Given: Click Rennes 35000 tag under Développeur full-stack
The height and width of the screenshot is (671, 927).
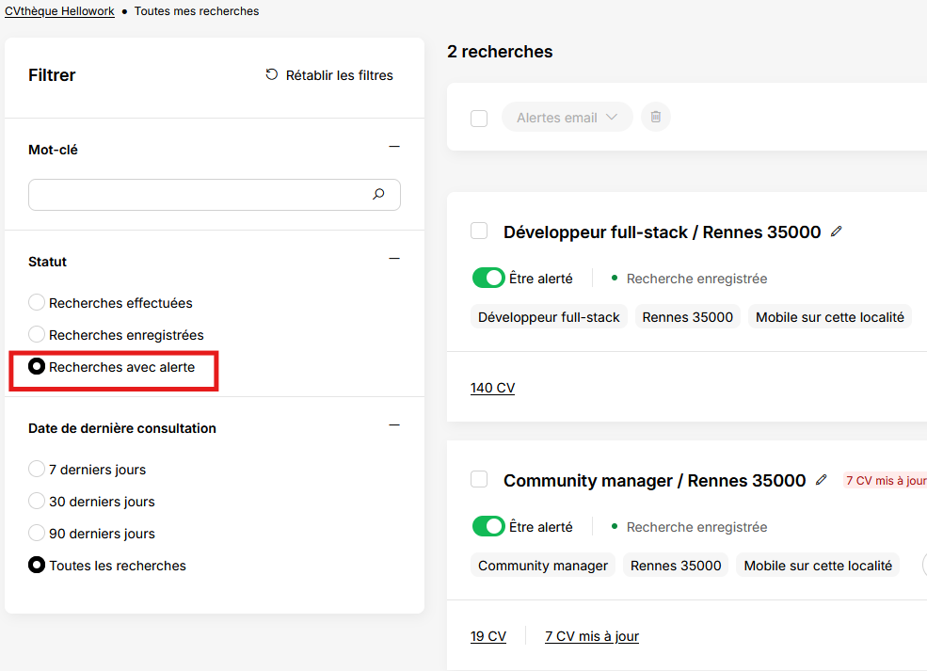Looking at the screenshot, I should point(688,317).
